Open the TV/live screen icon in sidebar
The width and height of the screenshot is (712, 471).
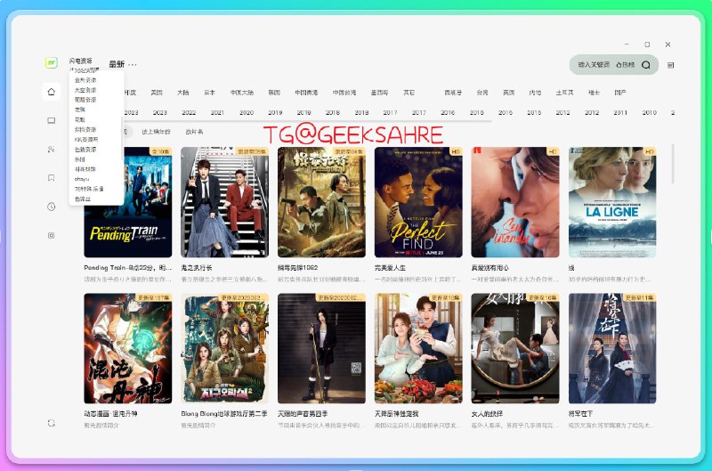[x=52, y=120]
